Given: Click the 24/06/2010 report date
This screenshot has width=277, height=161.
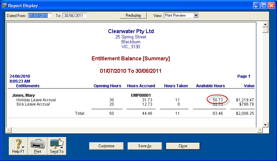Looking at the screenshot, I should point(20,76).
